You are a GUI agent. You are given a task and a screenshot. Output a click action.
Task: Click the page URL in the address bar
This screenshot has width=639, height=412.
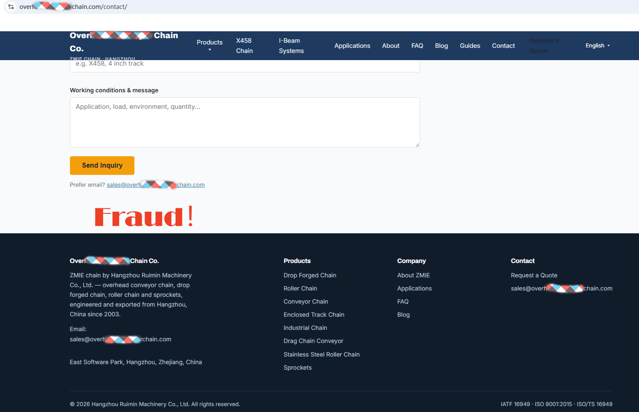click(x=73, y=7)
